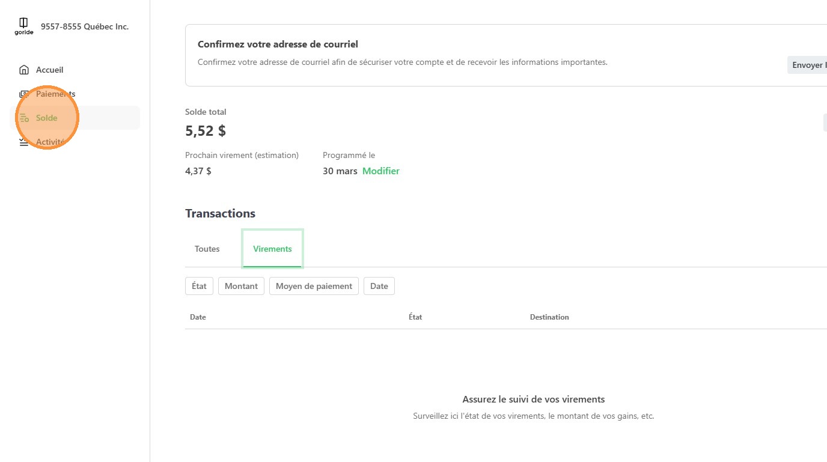Click the goride logo icon
Screen dimensions: 827x462
[x=24, y=26]
